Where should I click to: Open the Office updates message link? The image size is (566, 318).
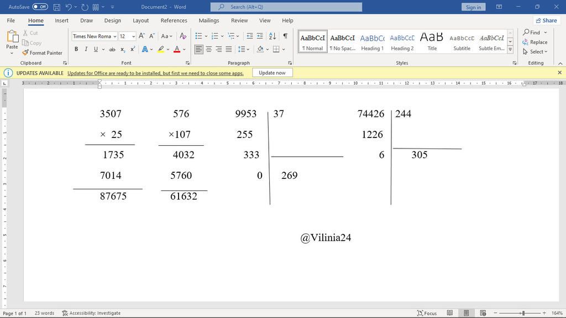[155, 73]
